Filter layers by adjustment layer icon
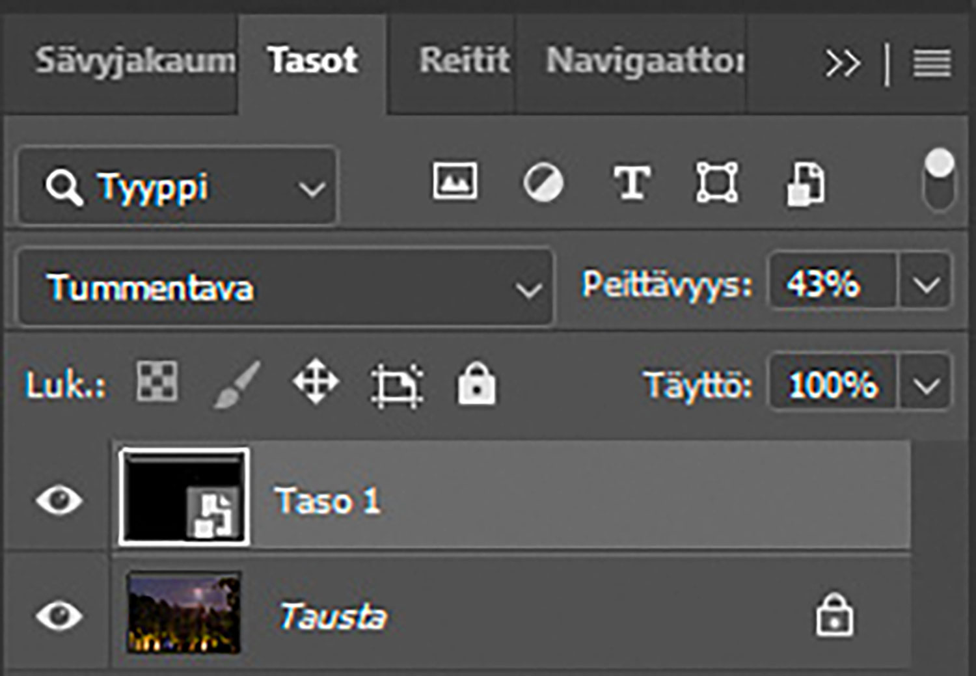 click(543, 183)
